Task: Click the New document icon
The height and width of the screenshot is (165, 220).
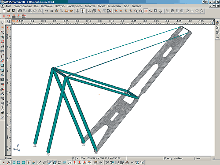Action: coord(4,11)
